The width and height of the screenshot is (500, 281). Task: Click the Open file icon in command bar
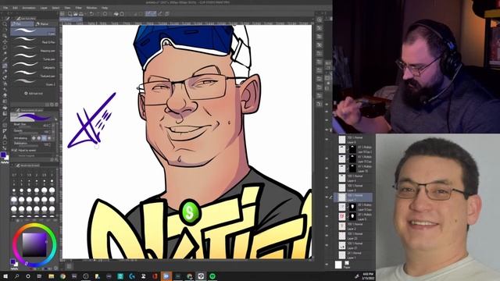76,14
